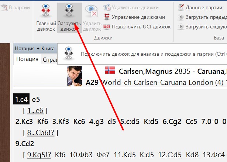
Task: Load previous game with Загрузить предыдущую
Action: click(x=202, y=17)
